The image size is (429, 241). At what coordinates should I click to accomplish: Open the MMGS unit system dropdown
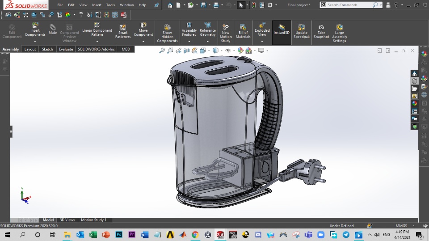click(401, 226)
